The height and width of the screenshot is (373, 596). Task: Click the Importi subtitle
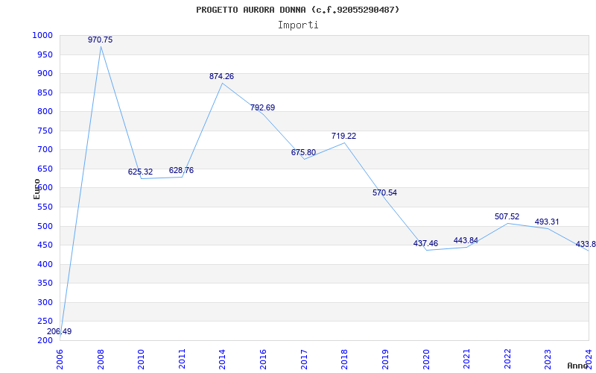[298, 25]
